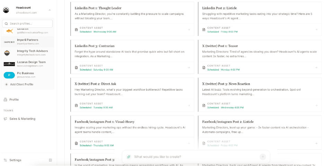The height and width of the screenshot is (166, 324).
Task: Click arrow on X (twitter) Post 1: Teaser
Action: tap(316, 67)
